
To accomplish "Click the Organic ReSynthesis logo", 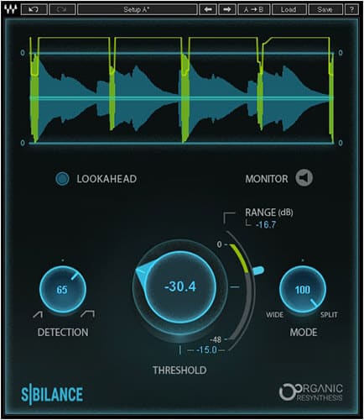I will click(x=311, y=392).
